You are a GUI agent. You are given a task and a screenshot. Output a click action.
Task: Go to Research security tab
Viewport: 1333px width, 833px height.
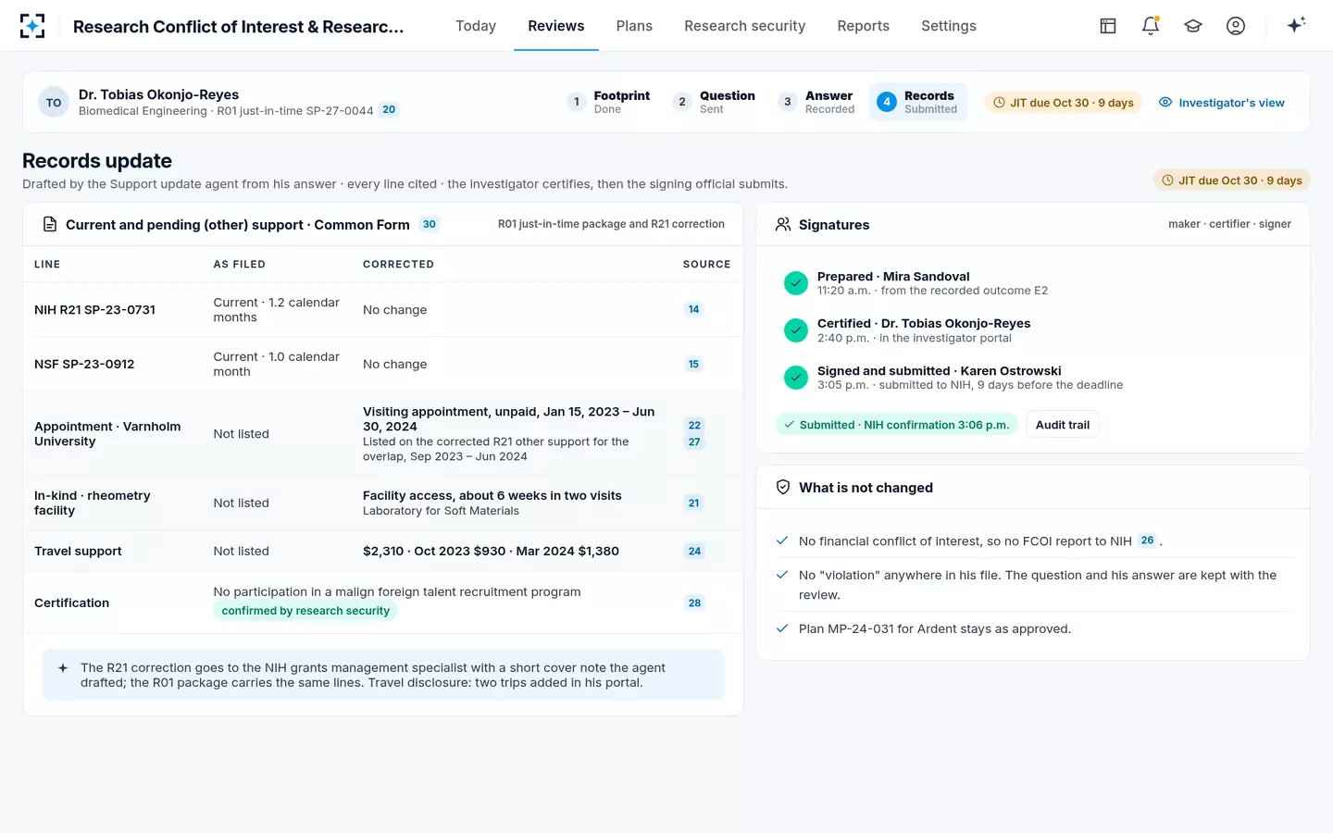coord(745,26)
